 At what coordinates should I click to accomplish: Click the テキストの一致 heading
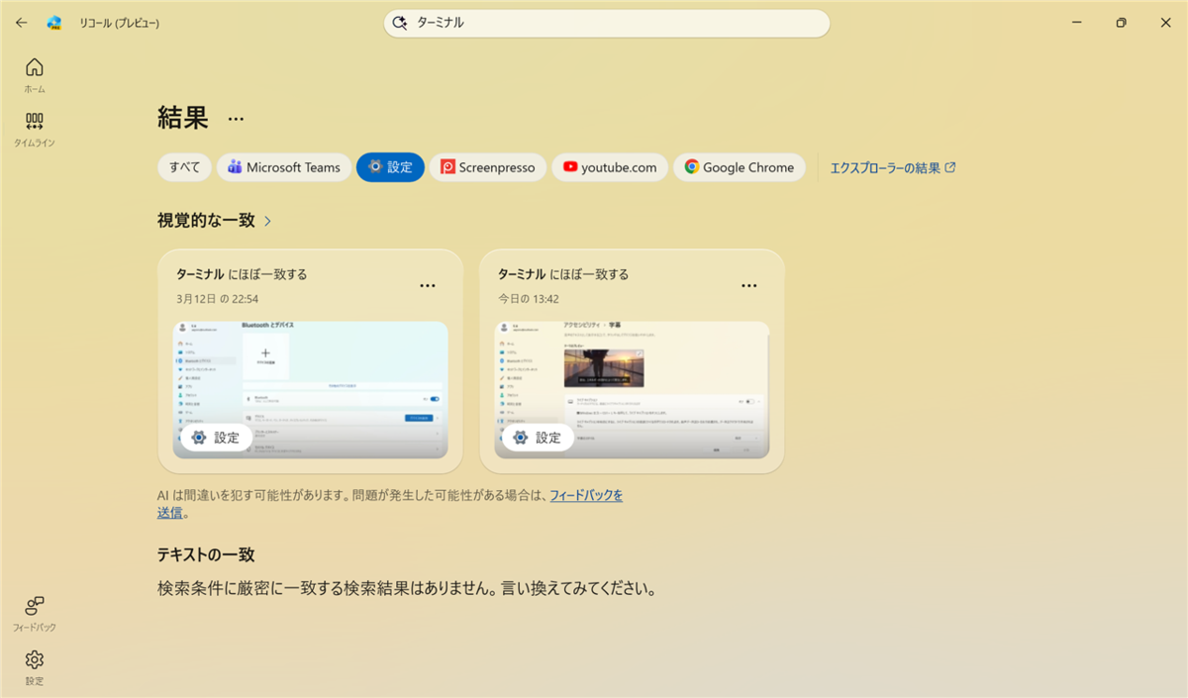[206, 554]
